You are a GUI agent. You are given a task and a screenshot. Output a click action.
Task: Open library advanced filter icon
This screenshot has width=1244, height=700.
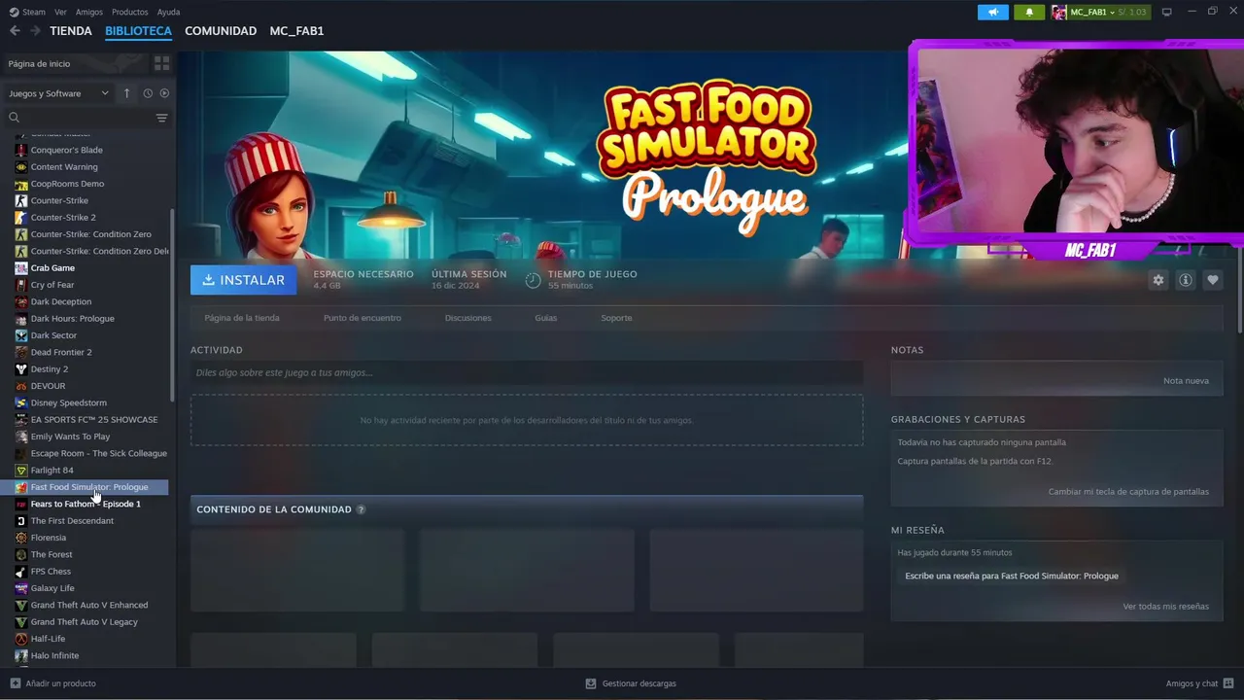161,118
